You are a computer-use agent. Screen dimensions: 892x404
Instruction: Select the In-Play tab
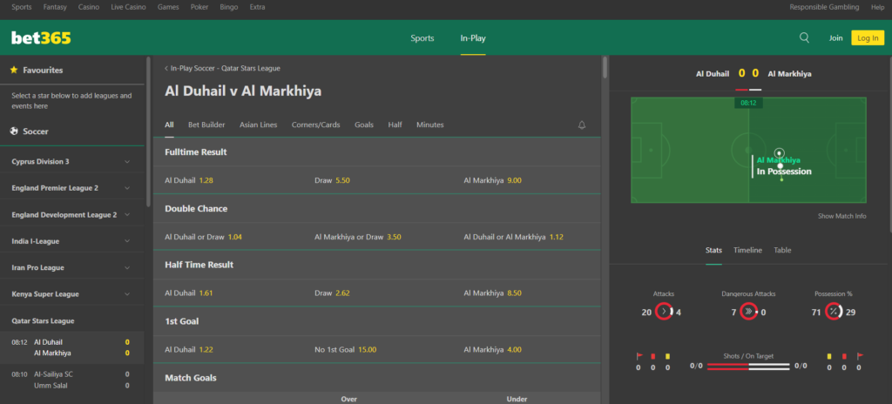[473, 38]
